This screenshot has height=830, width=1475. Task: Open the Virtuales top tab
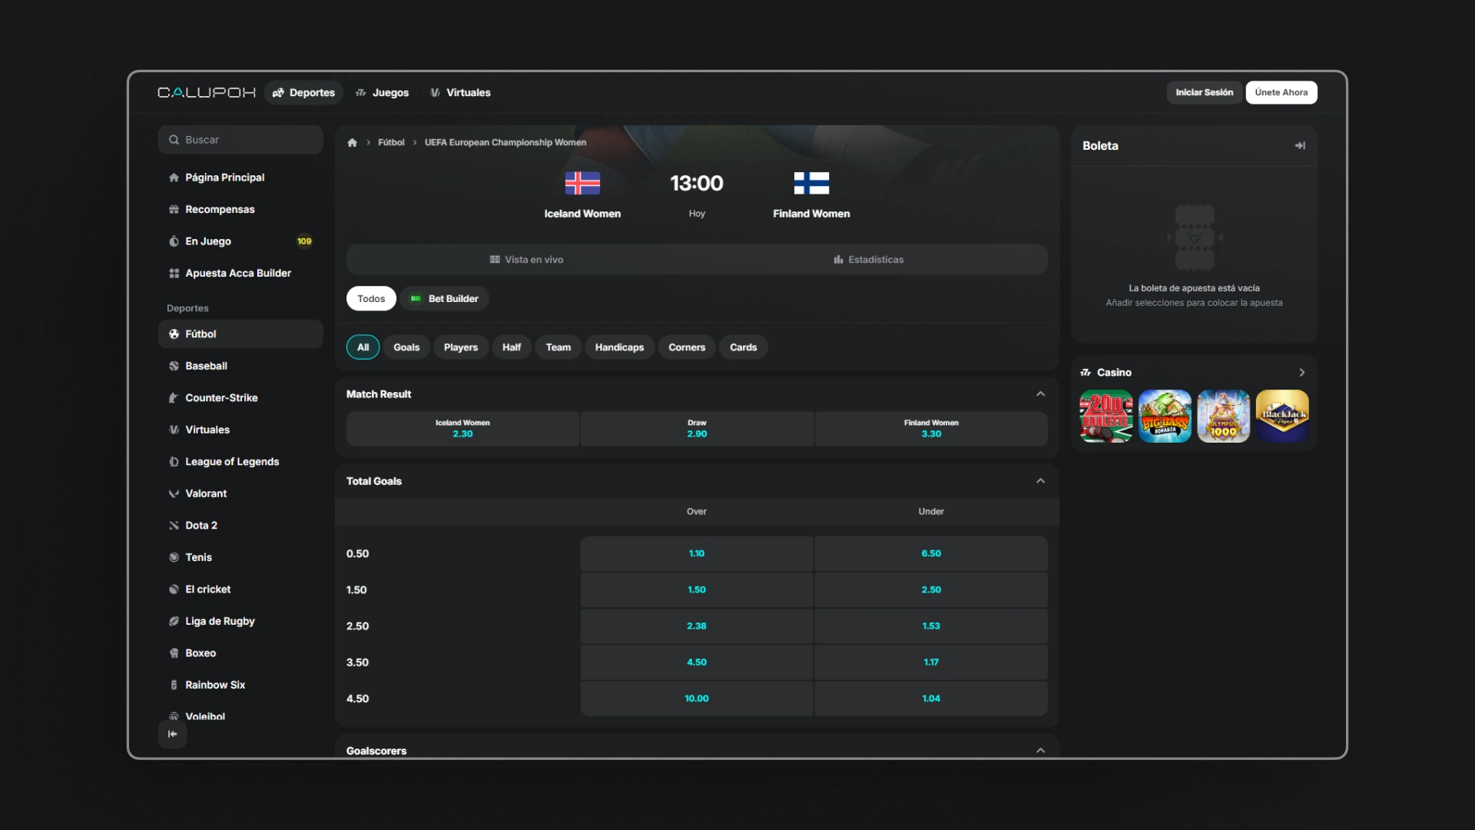(460, 92)
